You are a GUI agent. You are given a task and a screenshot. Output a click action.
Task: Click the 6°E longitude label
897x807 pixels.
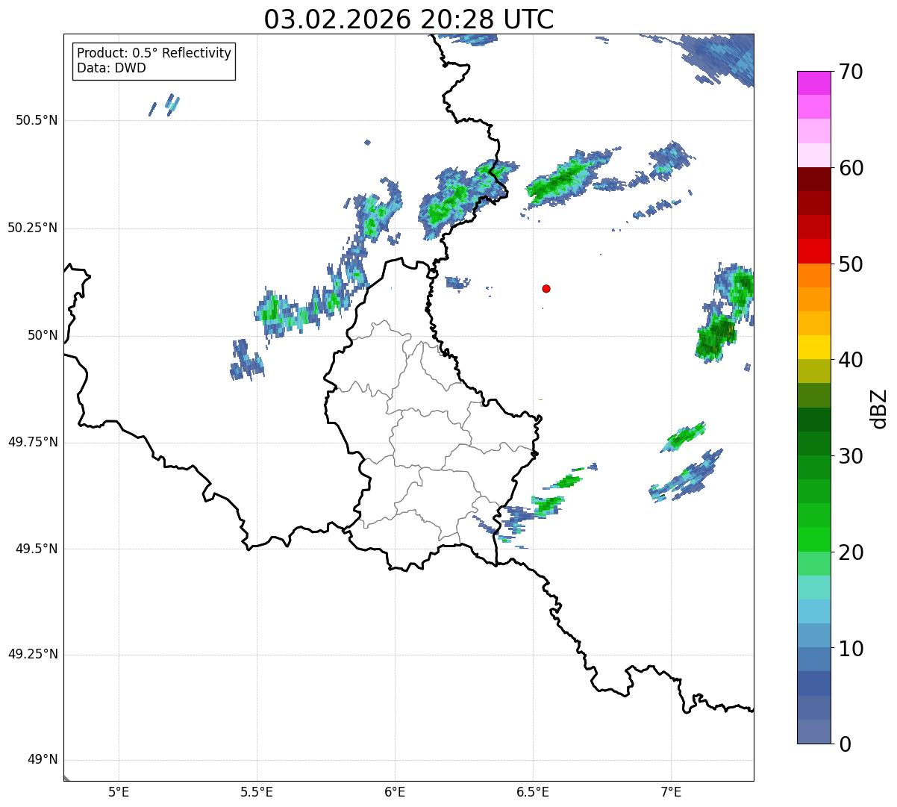pyautogui.click(x=395, y=791)
